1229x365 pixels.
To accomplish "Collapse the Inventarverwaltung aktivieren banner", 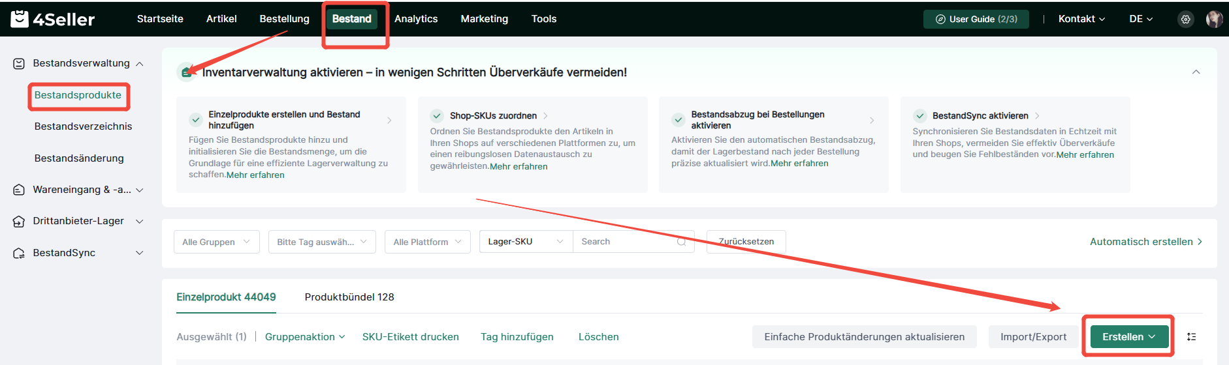I will 1196,72.
